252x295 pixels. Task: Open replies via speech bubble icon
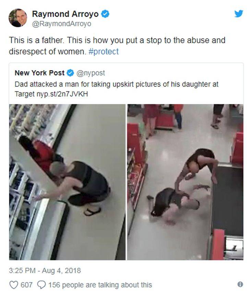[41, 285]
